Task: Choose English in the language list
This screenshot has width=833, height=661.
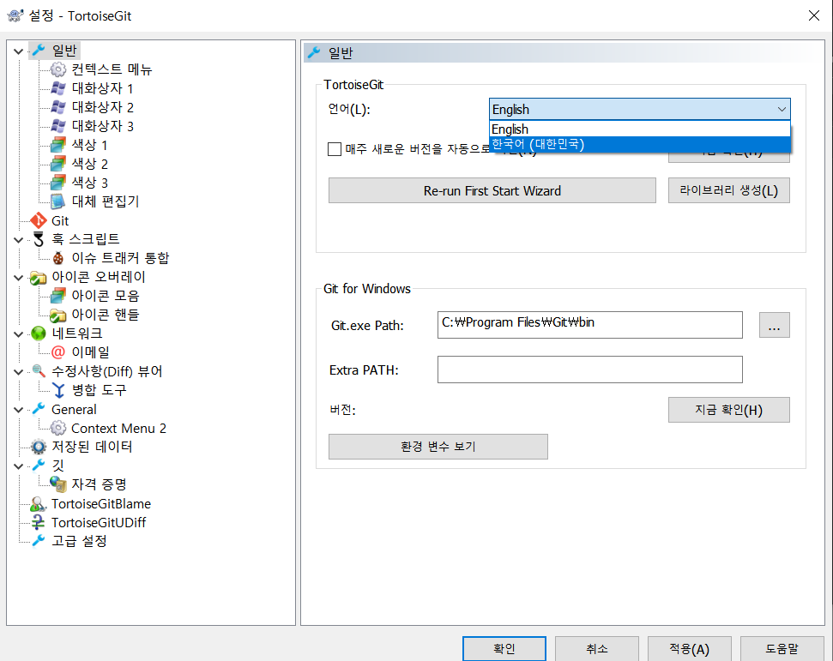Action: click(x=640, y=129)
